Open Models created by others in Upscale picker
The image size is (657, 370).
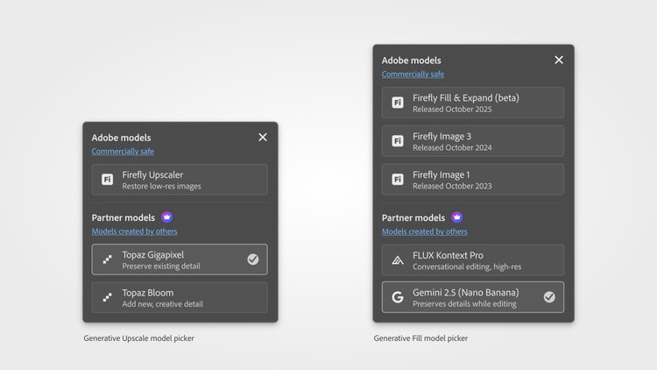coord(135,231)
